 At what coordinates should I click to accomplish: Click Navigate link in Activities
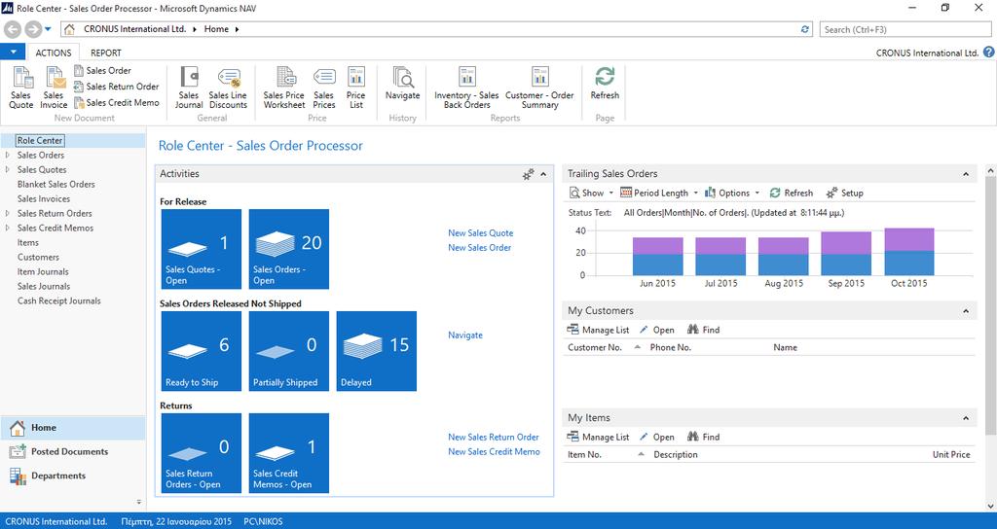click(465, 335)
